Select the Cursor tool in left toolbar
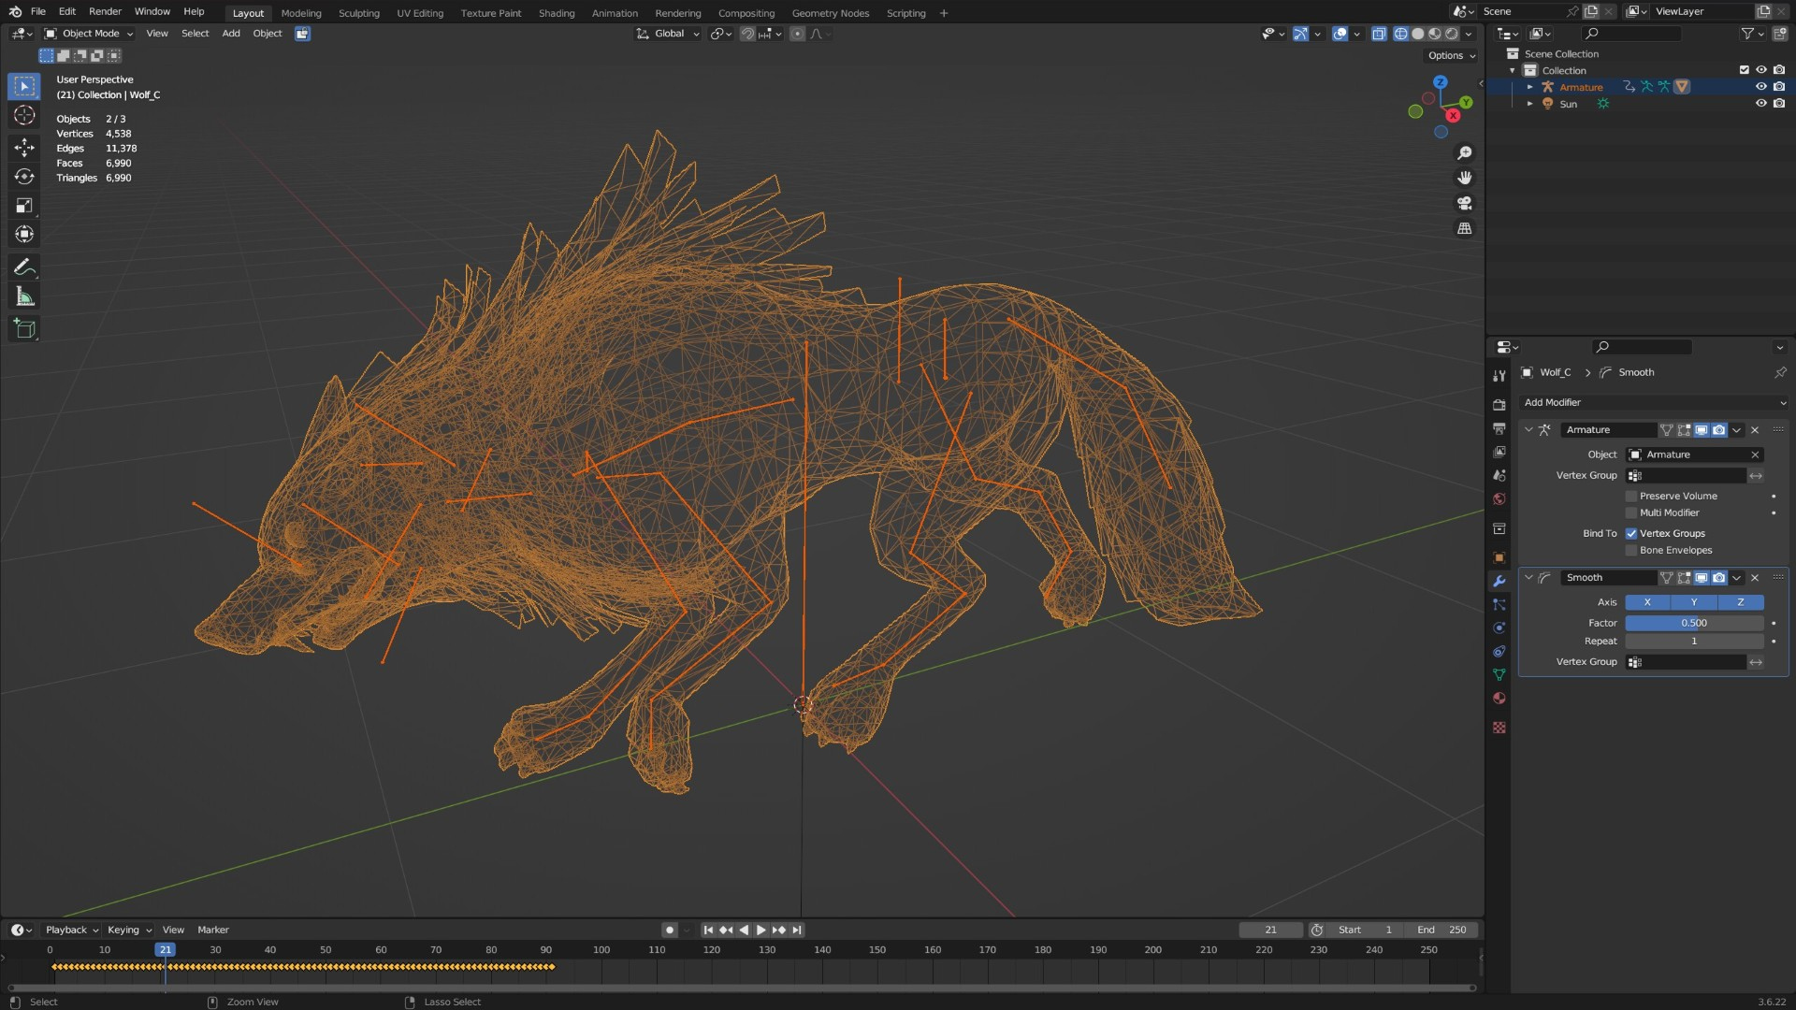This screenshot has width=1796, height=1010. 24,115
